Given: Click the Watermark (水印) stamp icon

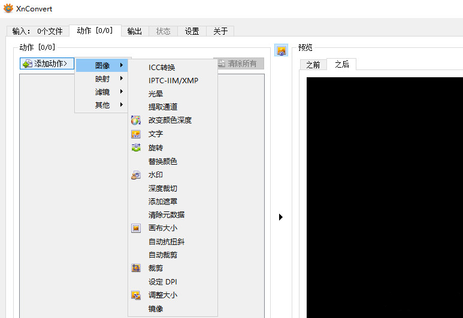Looking at the screenshot, I should pos(136,175).
